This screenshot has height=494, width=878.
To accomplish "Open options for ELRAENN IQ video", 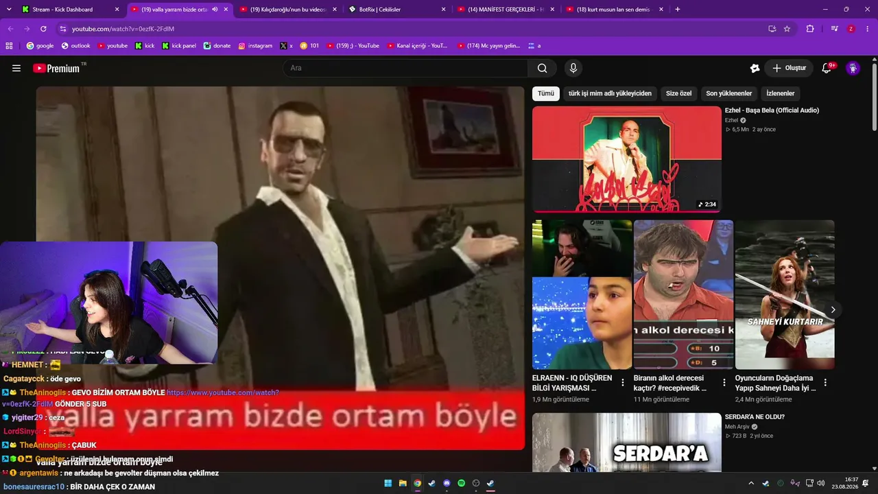I will [x=623, y=382].
